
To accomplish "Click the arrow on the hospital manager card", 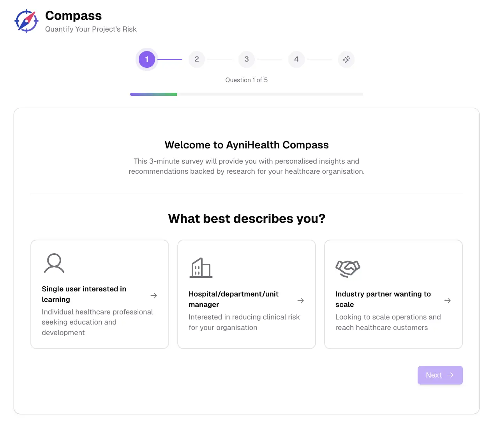I will point(300,300).
